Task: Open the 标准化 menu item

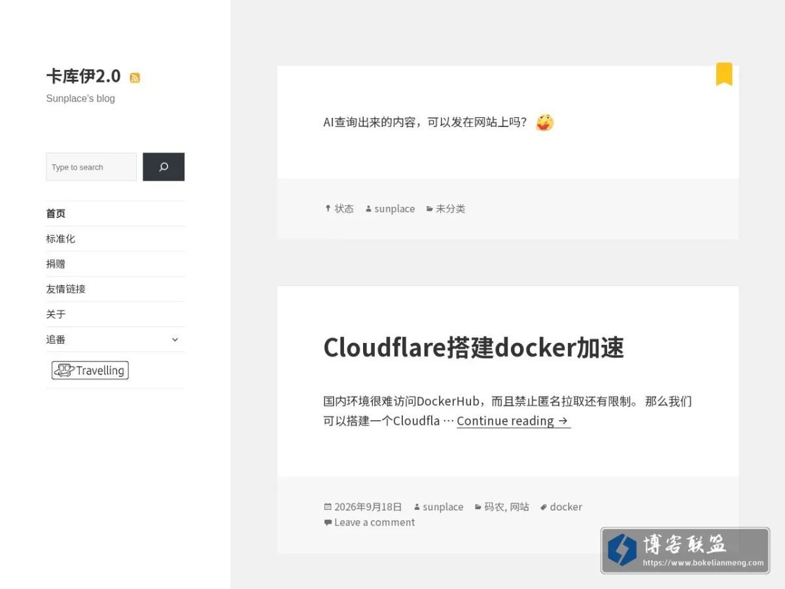Action: click(60, 239)
